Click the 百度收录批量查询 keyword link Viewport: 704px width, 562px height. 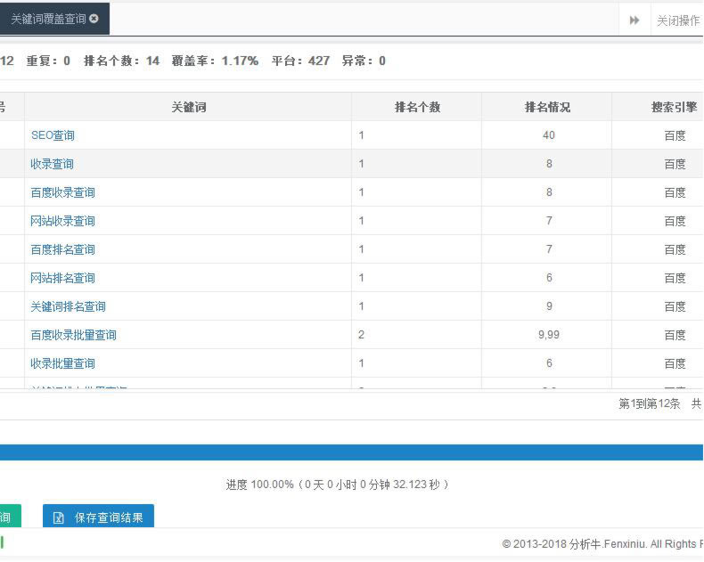point(73,335)
